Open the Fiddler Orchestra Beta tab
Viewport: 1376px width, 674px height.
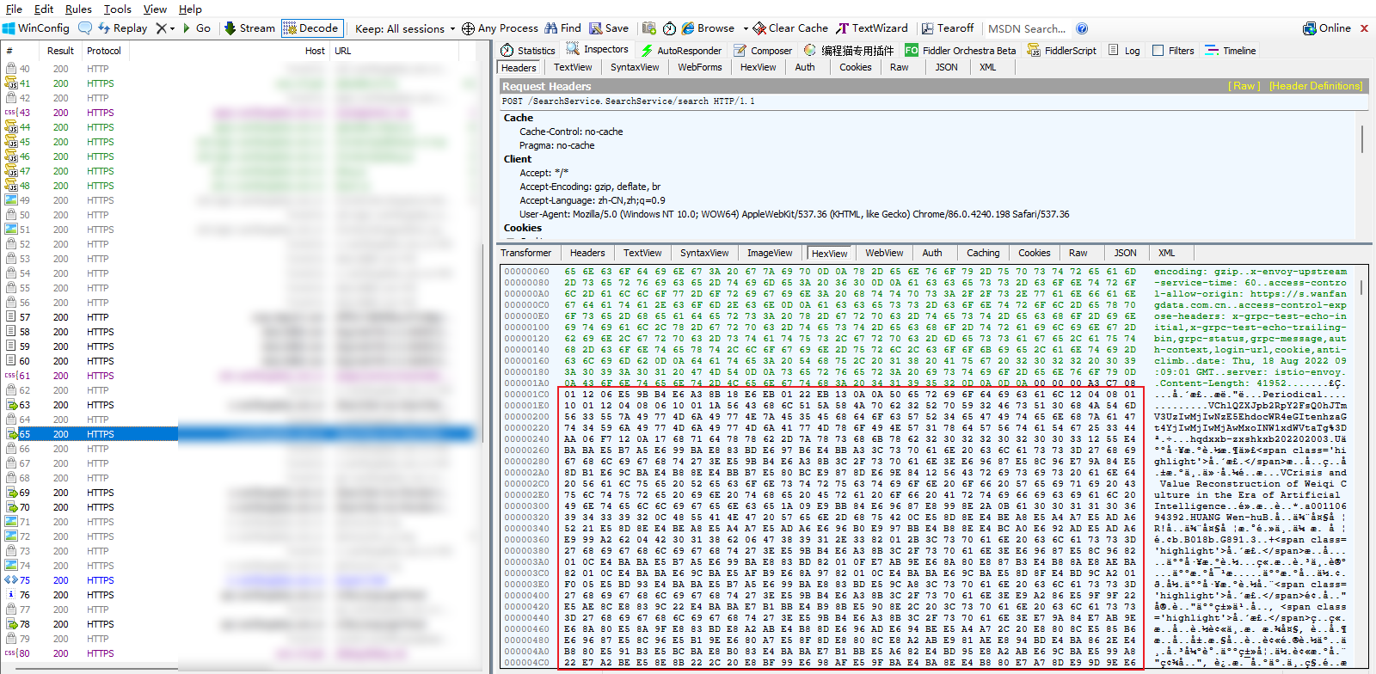click(x=961, y=51)
